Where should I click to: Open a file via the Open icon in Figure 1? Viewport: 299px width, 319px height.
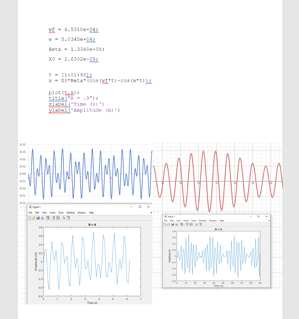point(33,217)
